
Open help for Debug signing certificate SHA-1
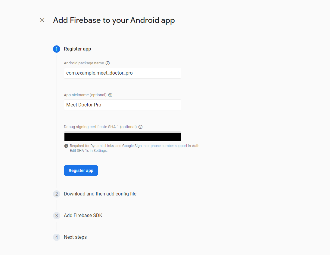pyautogui.click(x=140, y=127)
